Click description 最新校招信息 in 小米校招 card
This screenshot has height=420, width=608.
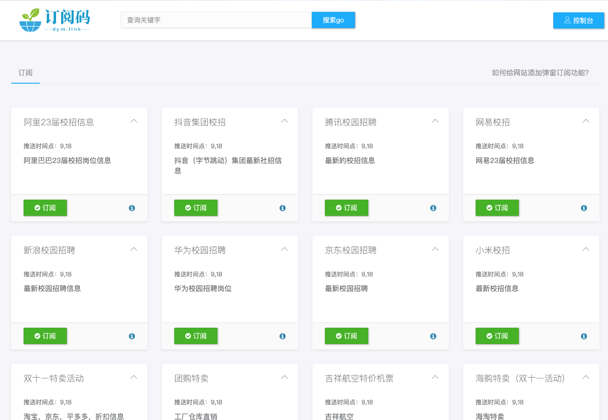[x=497, y=288]
